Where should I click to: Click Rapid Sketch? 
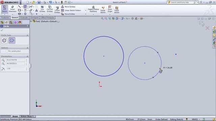116,10
